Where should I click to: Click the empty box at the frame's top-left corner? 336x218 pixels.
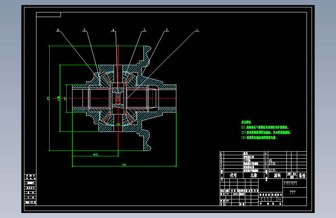click(x=48, y=15)
